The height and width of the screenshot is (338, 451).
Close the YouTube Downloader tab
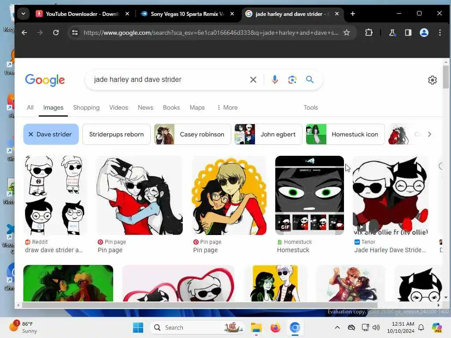tap(127, 14)
